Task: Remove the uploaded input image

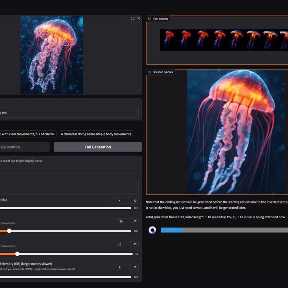Action: pos(139,19)
